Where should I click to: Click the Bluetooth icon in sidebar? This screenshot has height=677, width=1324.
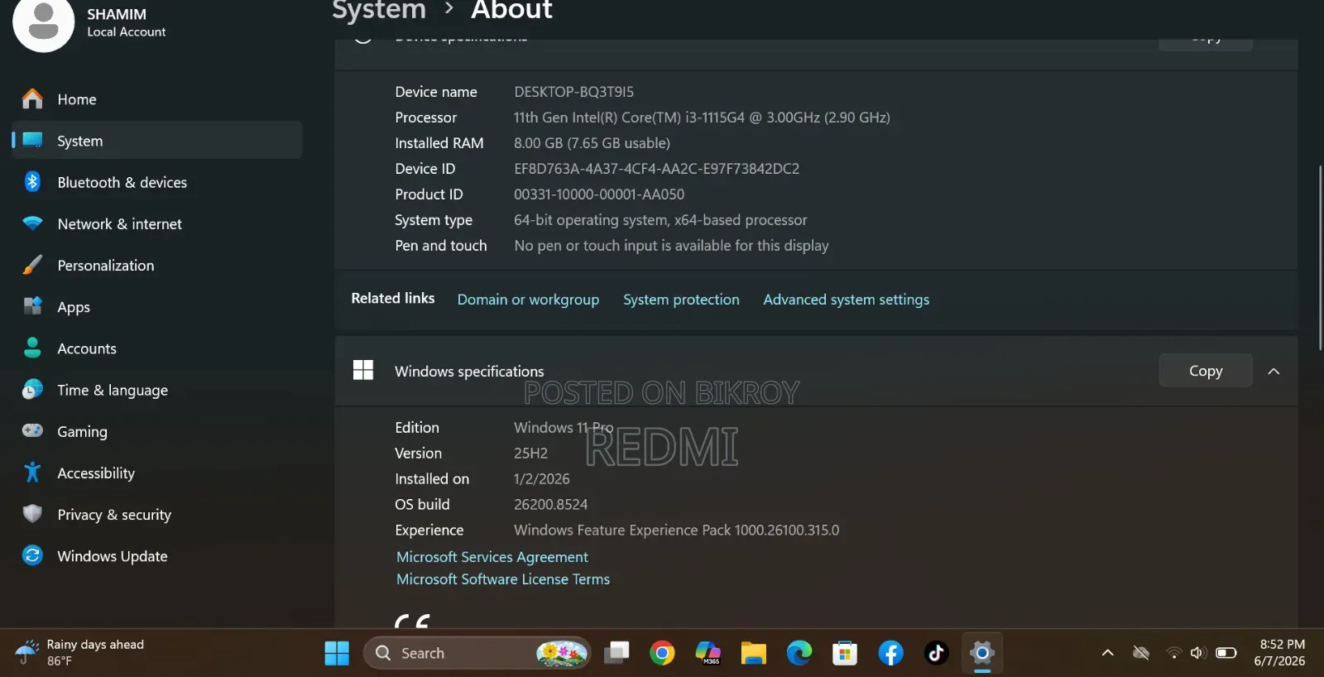click(x=32, y=181)
